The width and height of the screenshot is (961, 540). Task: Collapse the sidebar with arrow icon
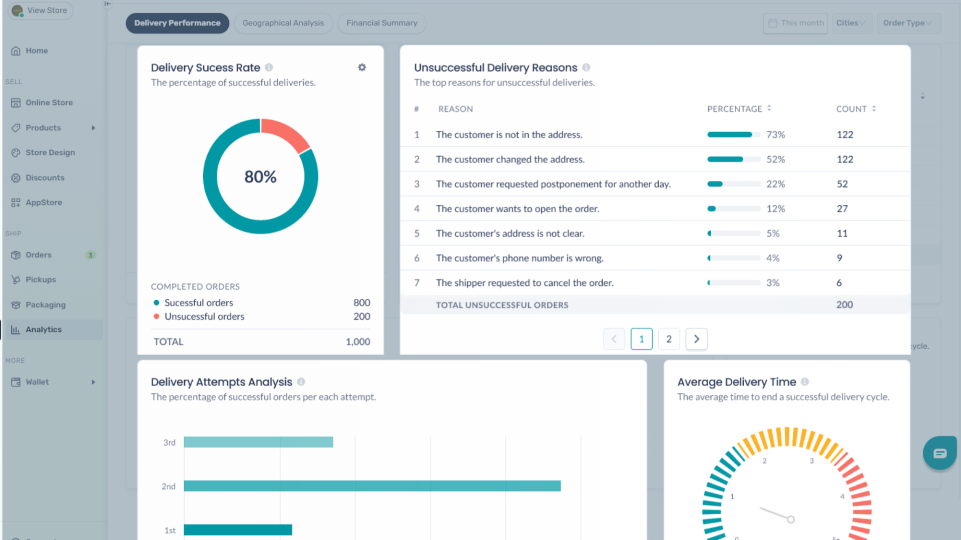click(108, 4)
